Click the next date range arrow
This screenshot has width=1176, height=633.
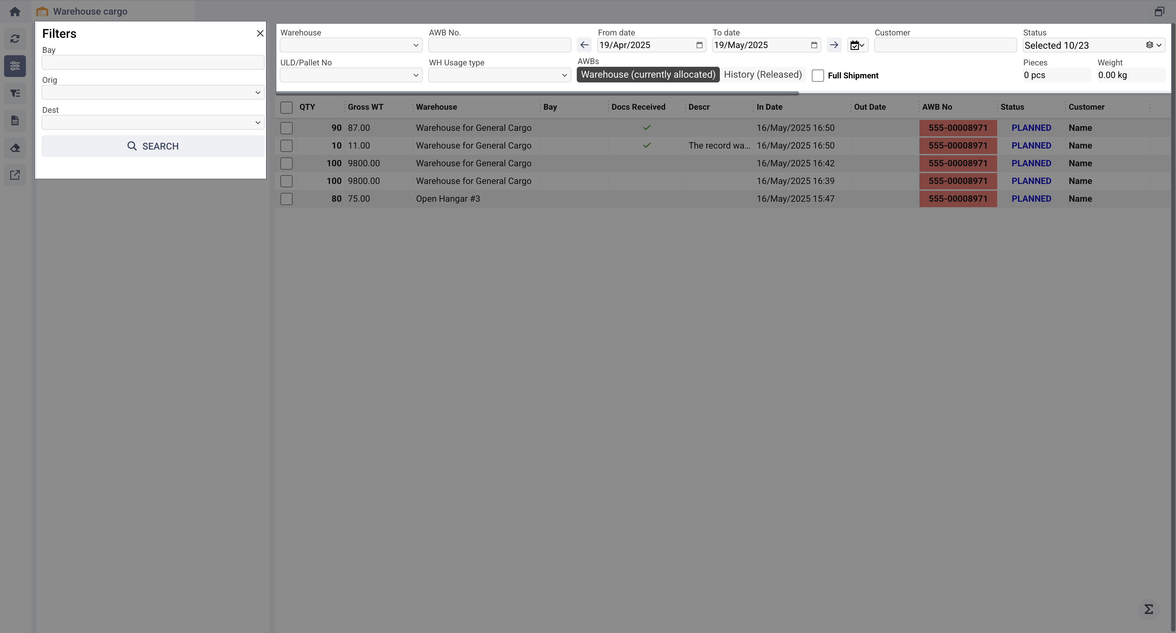click(834, 45)
